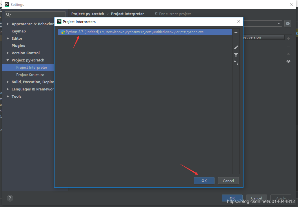Remove the selected interpreter with the minus icon
Screen dimensions: 298x207
[x=236, y=40]
